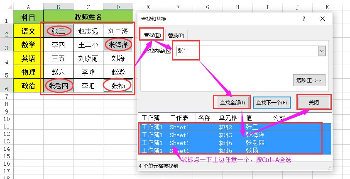350x179 pixels.
Task: Click merged header cell 教师姓名
Action: pyautogui.click(x=88, y=17)
